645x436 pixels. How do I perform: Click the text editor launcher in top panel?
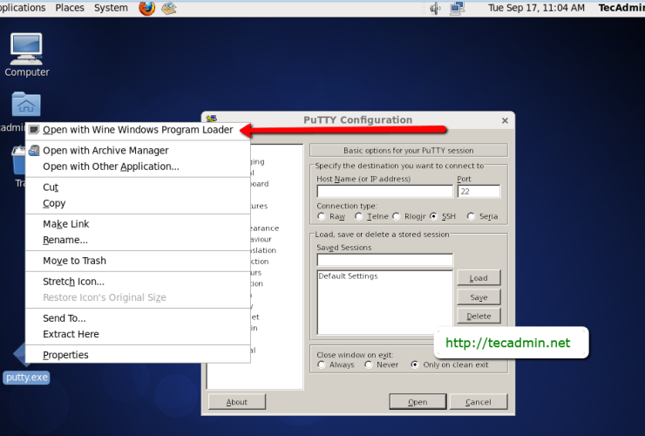pyautogui.click(x=169, y=8)
